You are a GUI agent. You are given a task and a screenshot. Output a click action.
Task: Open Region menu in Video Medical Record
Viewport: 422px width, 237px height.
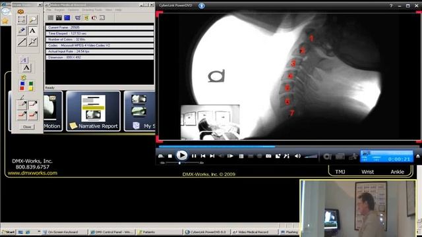59,10
